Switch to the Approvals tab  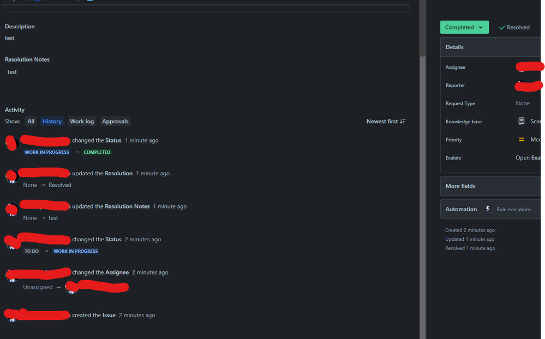115,121
